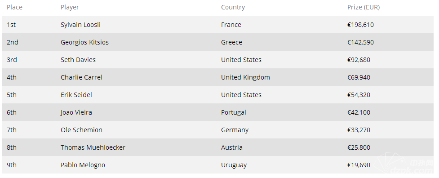This screenshot has height=178, width=439.
Task: Click on Seth Davies in third place
Action: 78,60
